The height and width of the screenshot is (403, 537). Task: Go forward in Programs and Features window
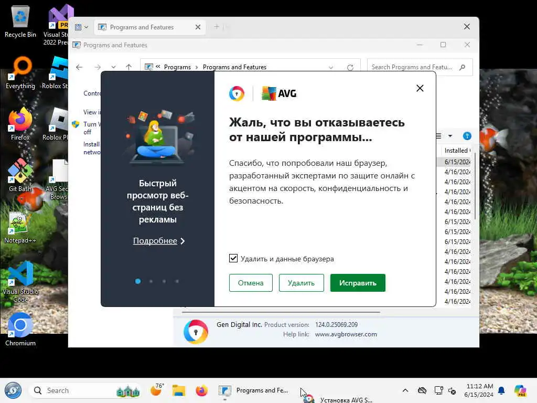click(x=97, y=67)
